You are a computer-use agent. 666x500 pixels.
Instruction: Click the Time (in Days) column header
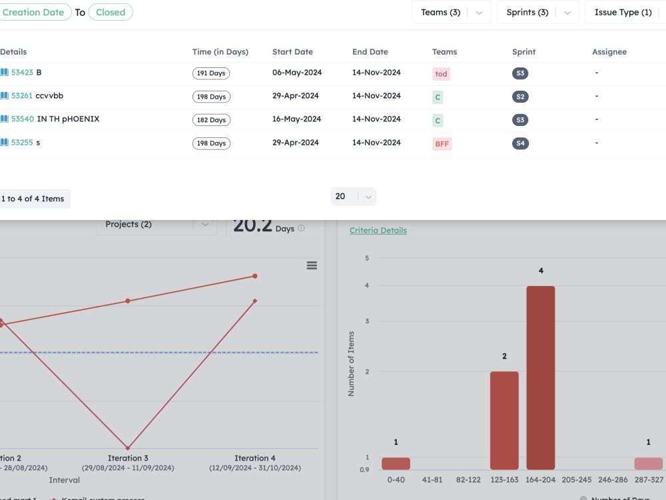point(220,52)
